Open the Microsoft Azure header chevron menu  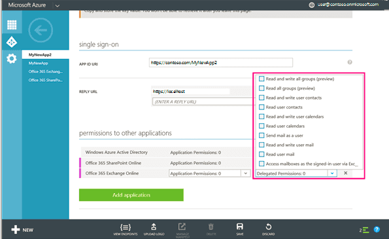tap(58, 5)
